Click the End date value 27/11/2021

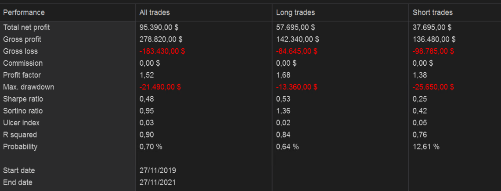click(158, 182)
